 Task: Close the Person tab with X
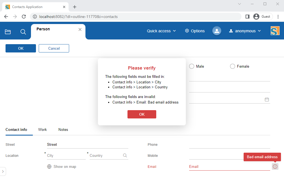(80, 30)
